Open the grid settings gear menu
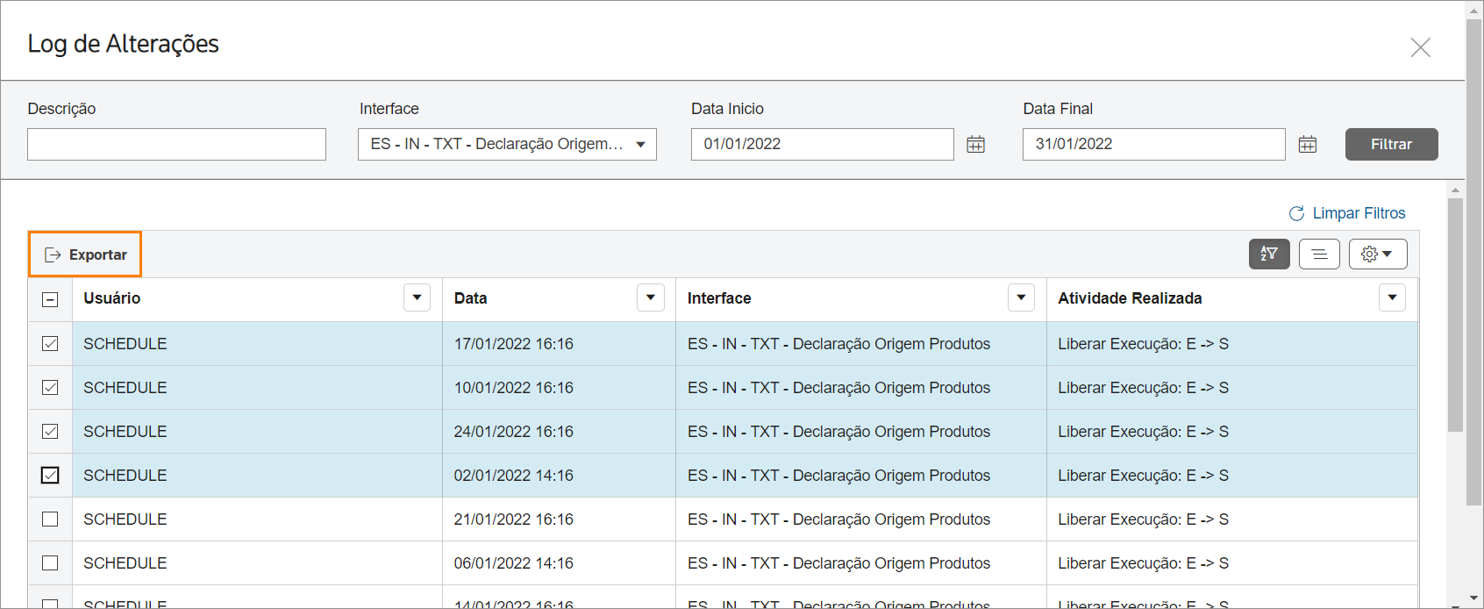Viewport: 1484px width, 609px height. coord(1378,254)
